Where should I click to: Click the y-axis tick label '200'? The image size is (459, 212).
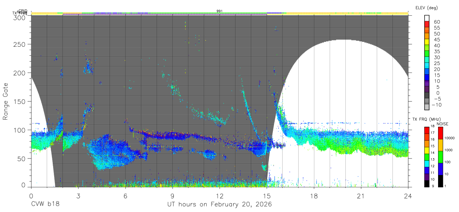pos(20,73)
